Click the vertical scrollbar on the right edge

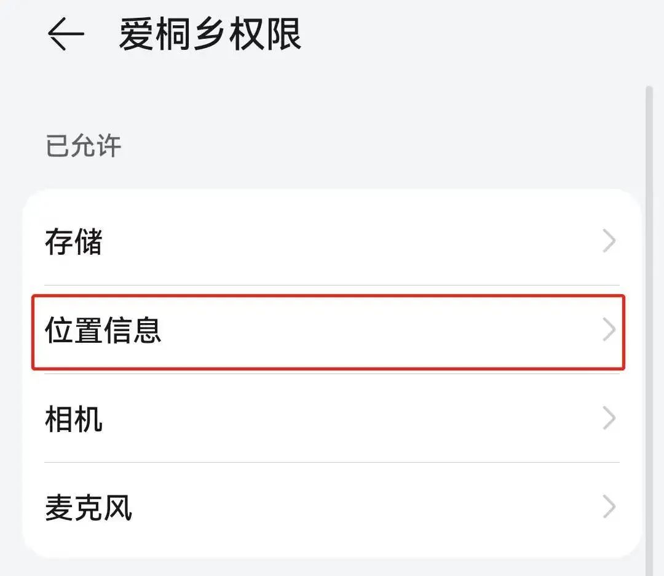[x=649, y=308]
